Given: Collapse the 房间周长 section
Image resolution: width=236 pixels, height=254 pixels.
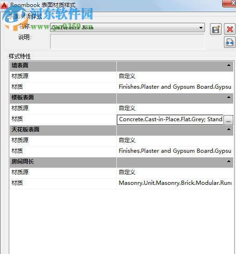Looking at the screenshot, I should click(229, 161).
